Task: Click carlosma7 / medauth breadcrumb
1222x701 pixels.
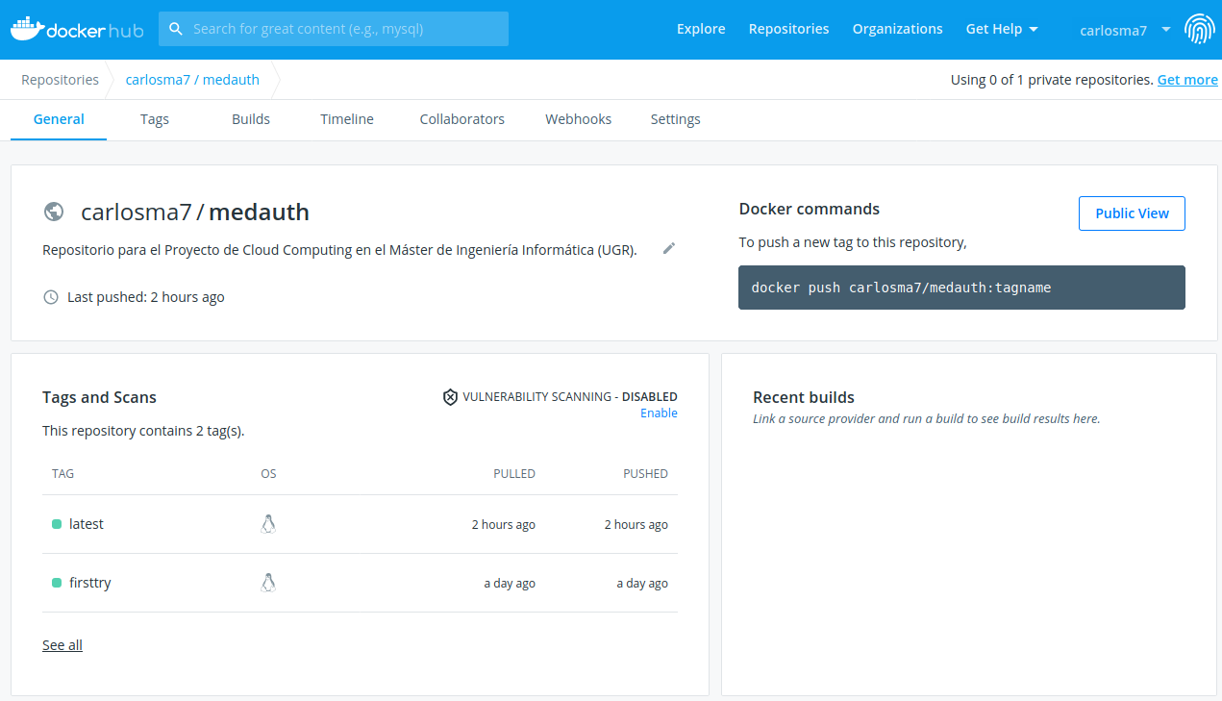Action: tap(192, 80)
